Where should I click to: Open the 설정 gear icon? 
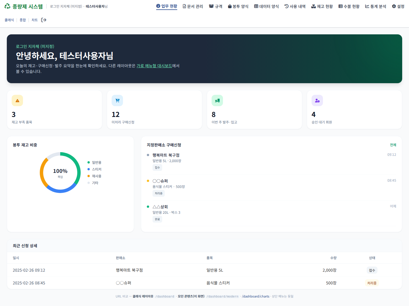(393, 6)
